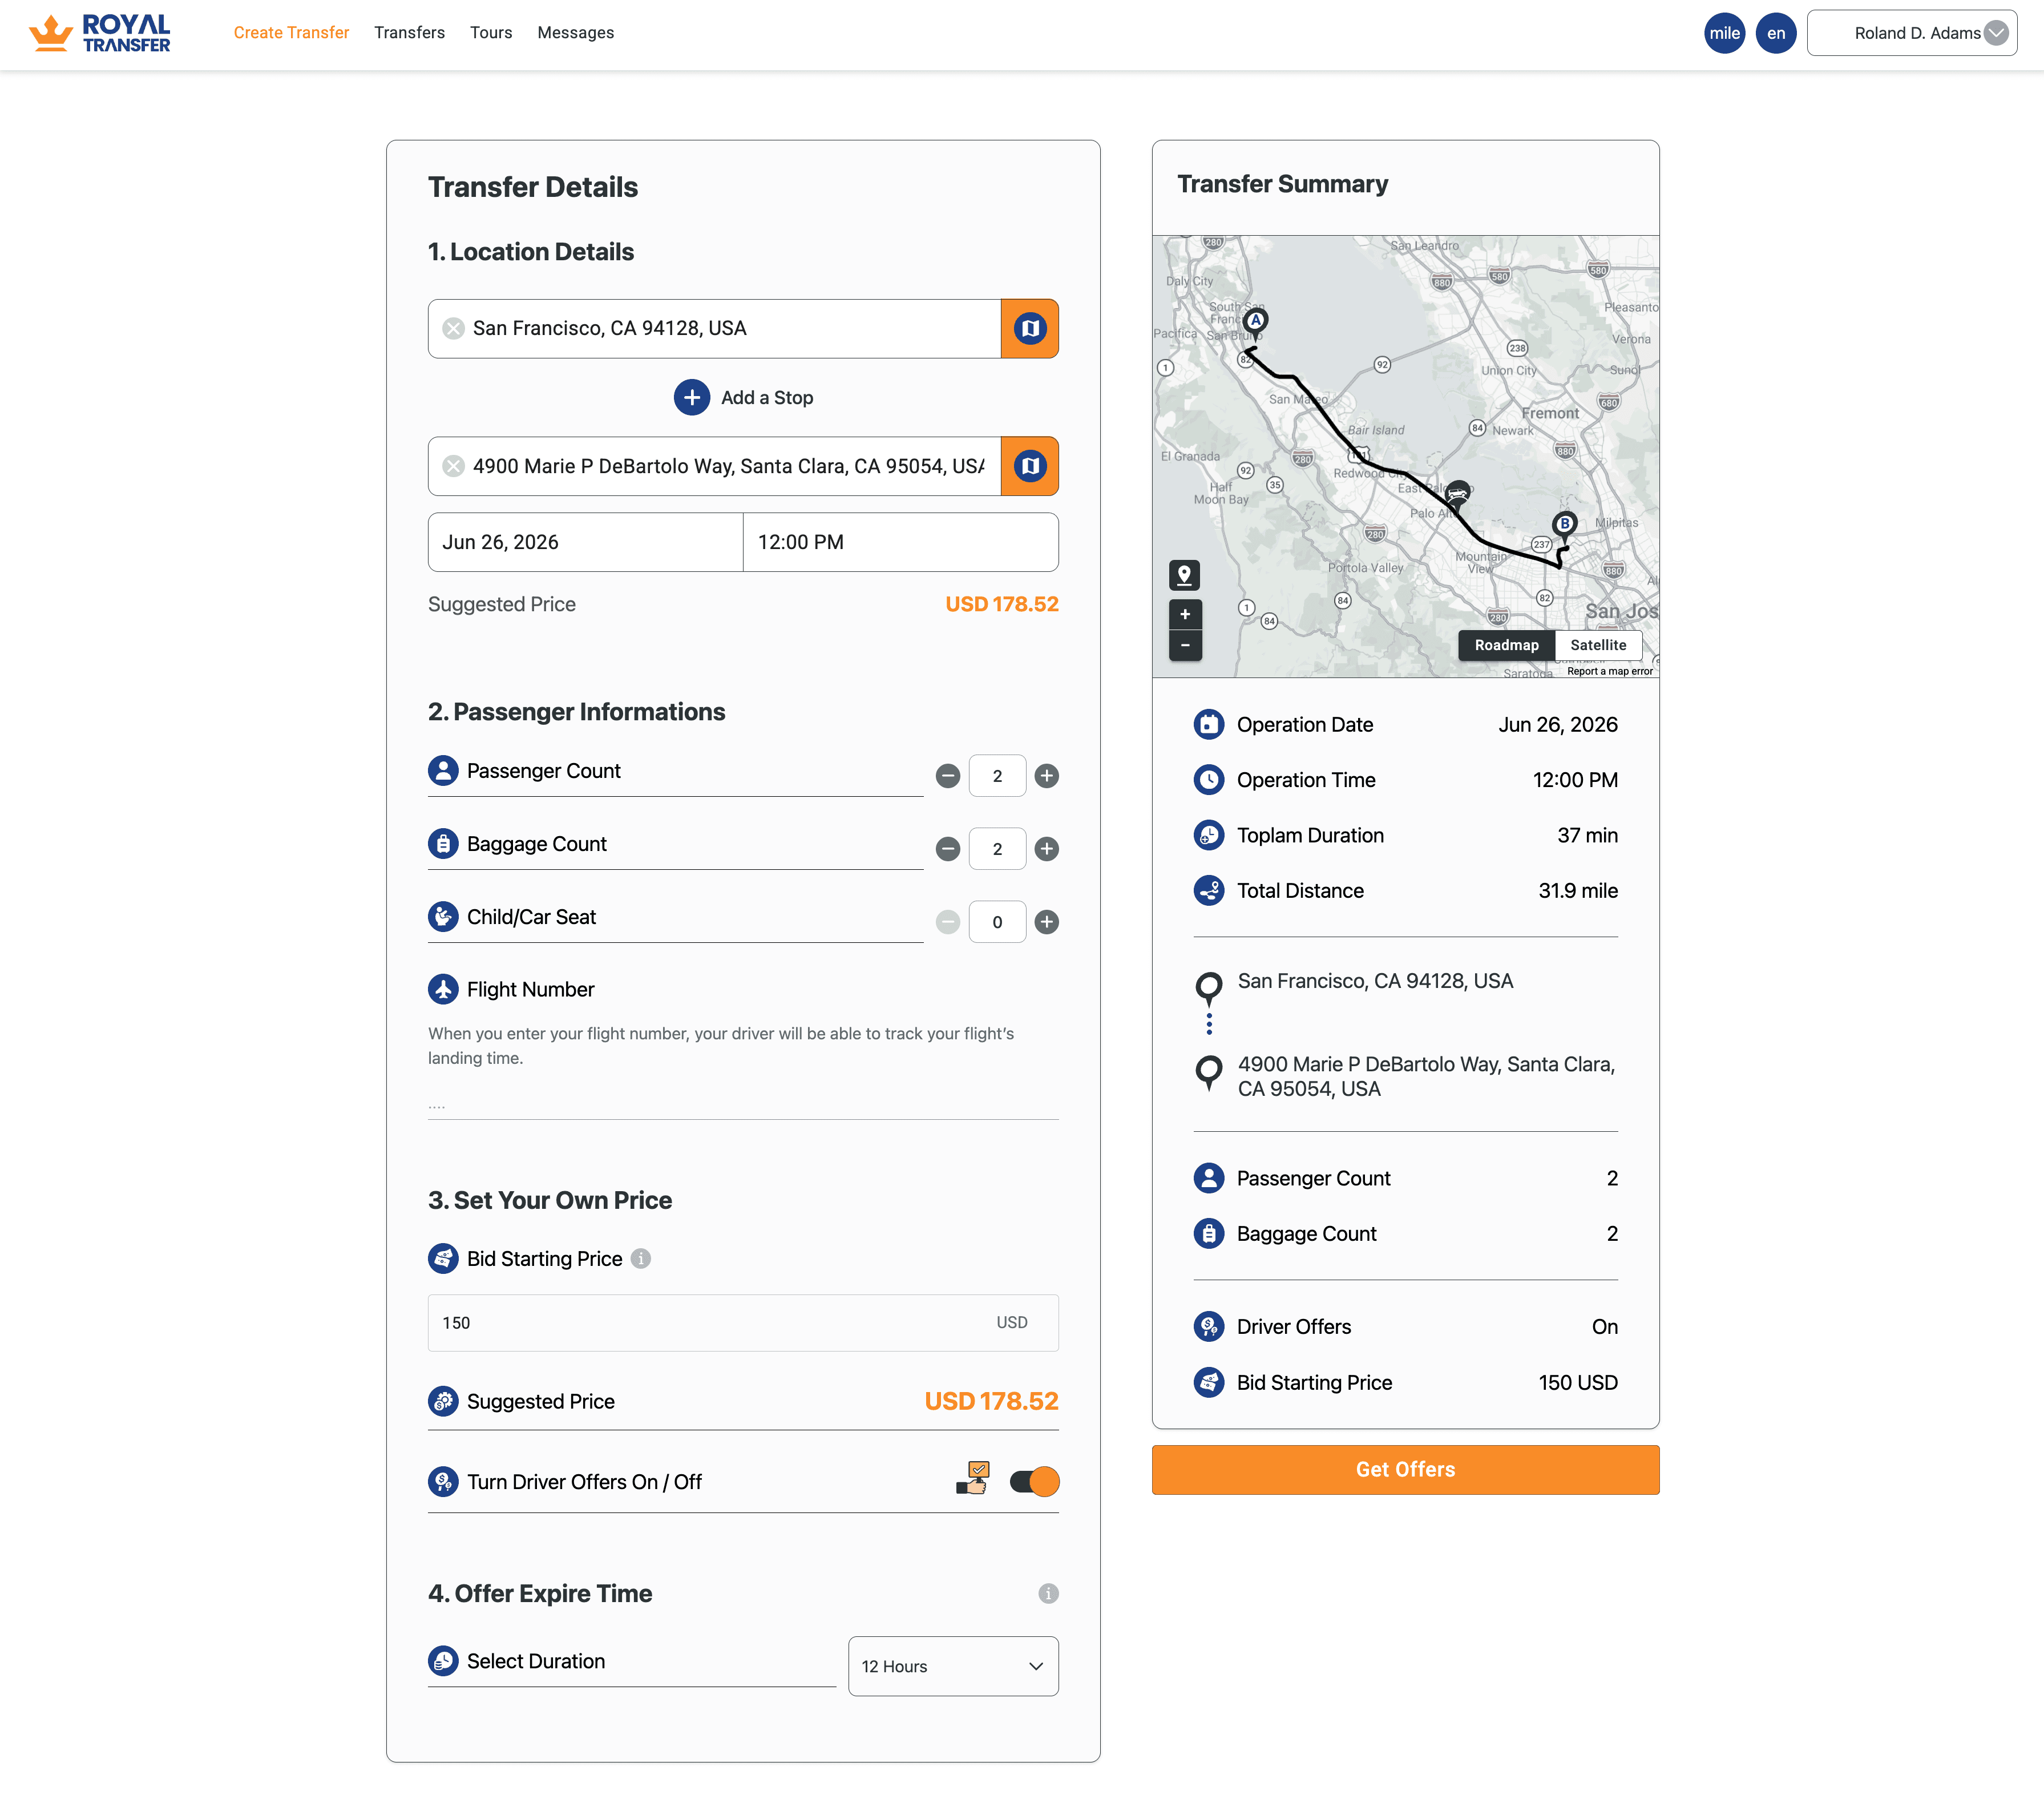The image size is (2044, 1799).
Task: Click the Bid Starting Price info icon
Action: click(641, 1259)
